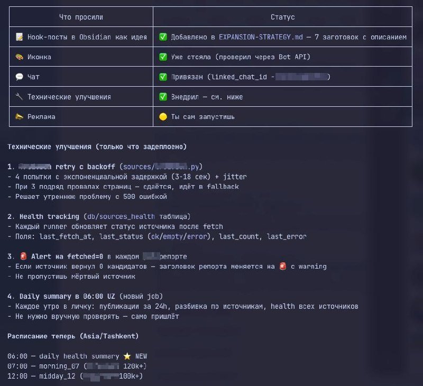Click the ok/empty/error status values
This screenshot has width=423, height=386.
[x=179, y=236]
